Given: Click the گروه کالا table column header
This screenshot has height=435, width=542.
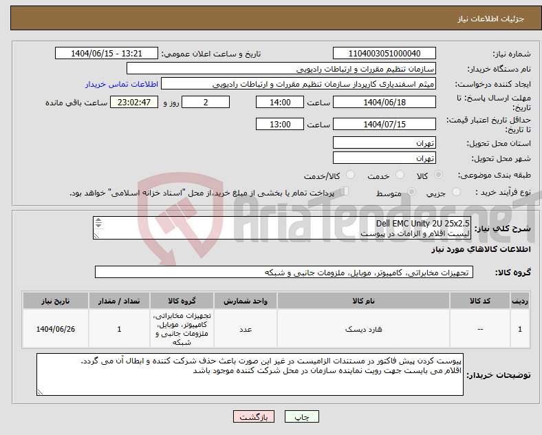Looking at the screenshot, I should [x=182, y=301].
